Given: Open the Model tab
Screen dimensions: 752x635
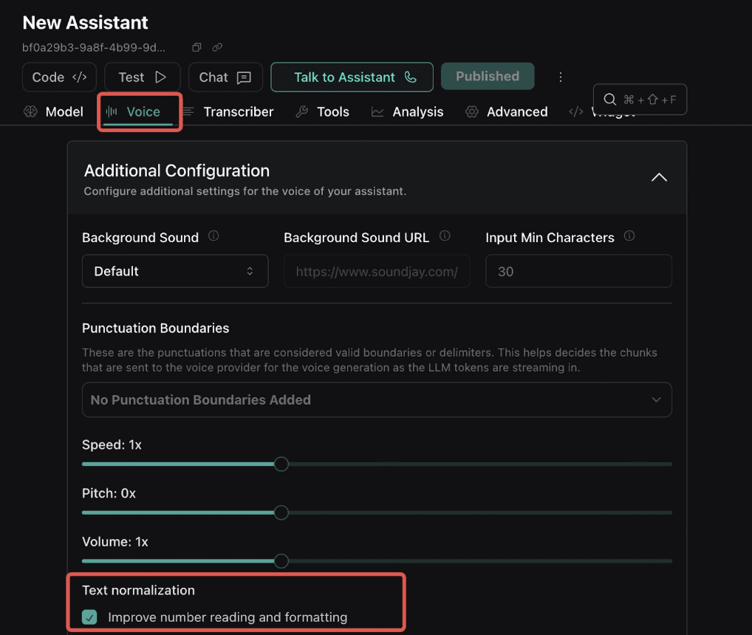Looking at the screenshot, I should coord(53,112).
